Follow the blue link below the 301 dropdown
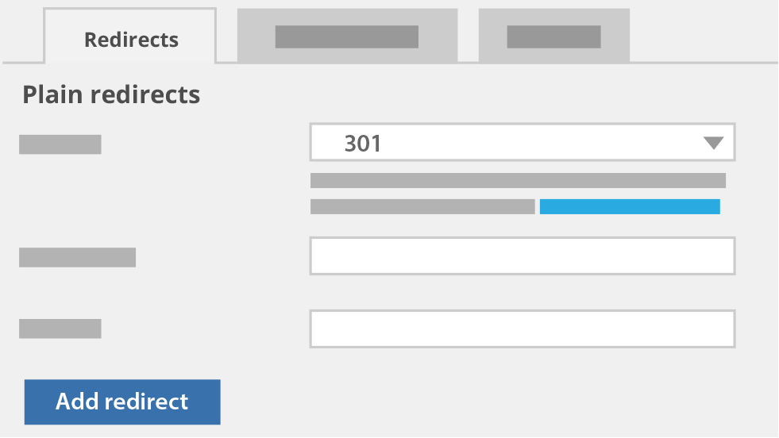Screen dimensions: 779x438 coord(630,206)
